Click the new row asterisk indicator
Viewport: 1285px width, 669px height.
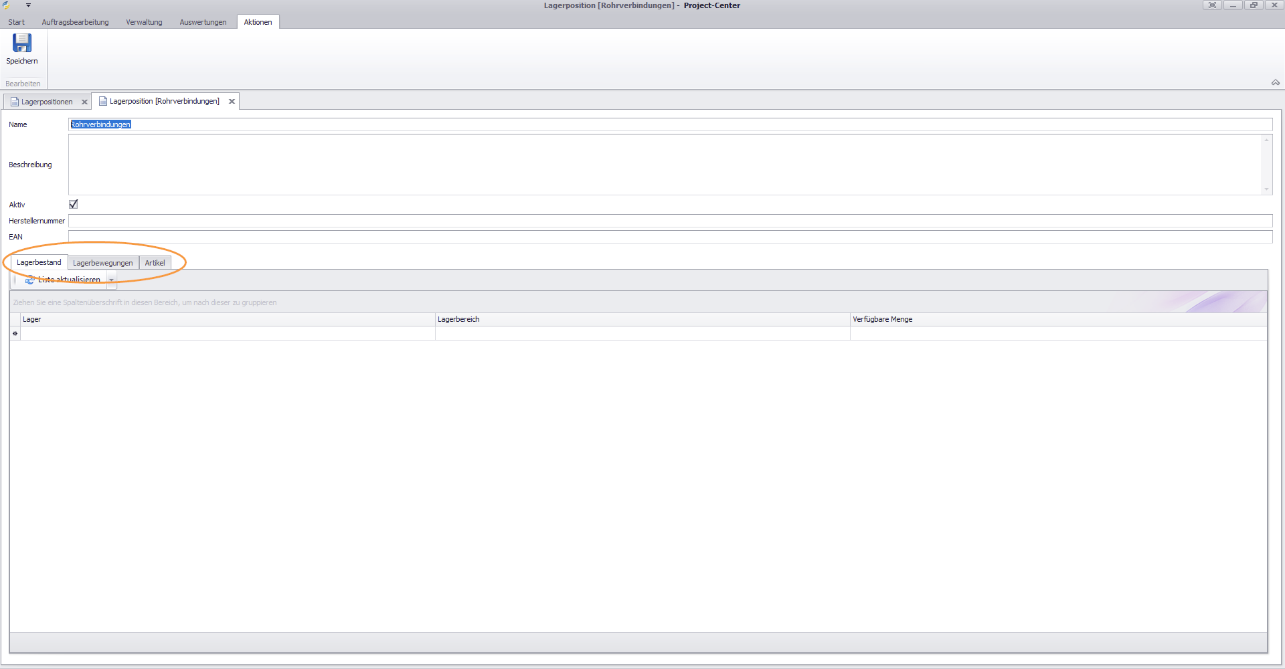point(15,334)
